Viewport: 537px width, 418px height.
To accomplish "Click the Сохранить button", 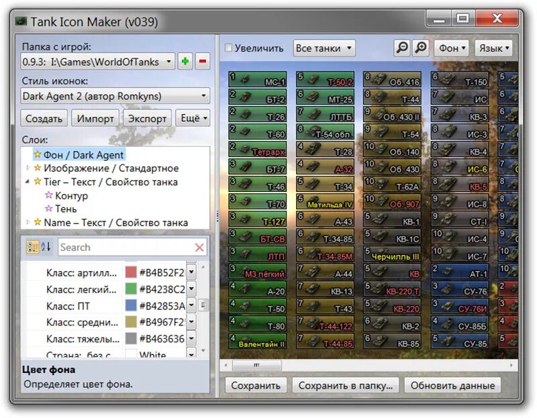I will pos(256,385).
